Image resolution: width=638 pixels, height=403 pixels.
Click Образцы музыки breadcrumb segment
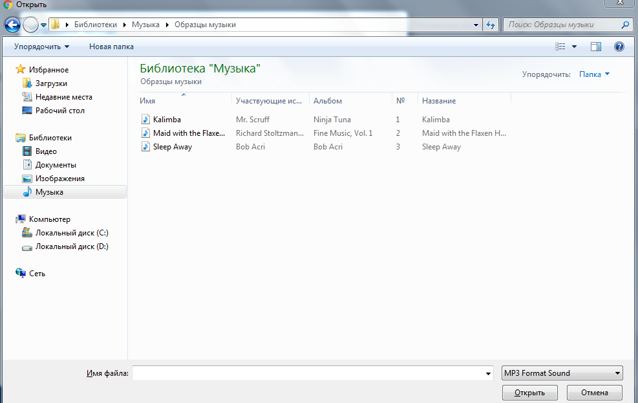tap(205, 25)
